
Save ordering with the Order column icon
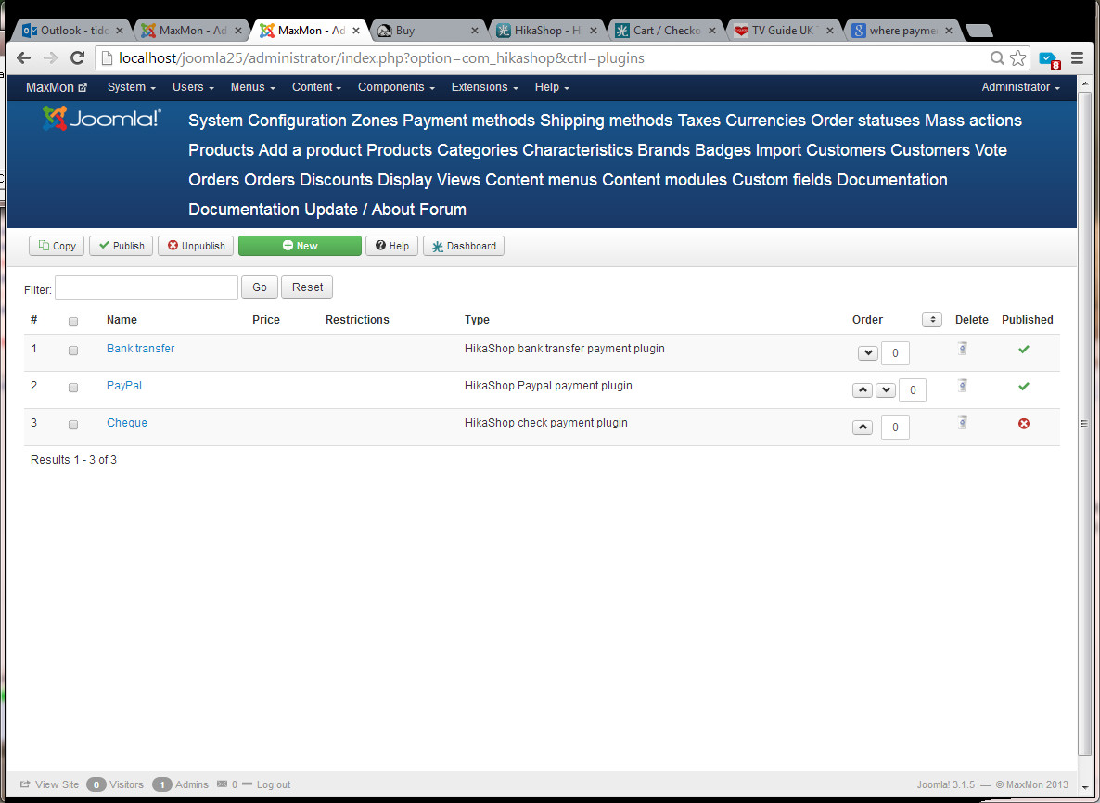(931, 320)
